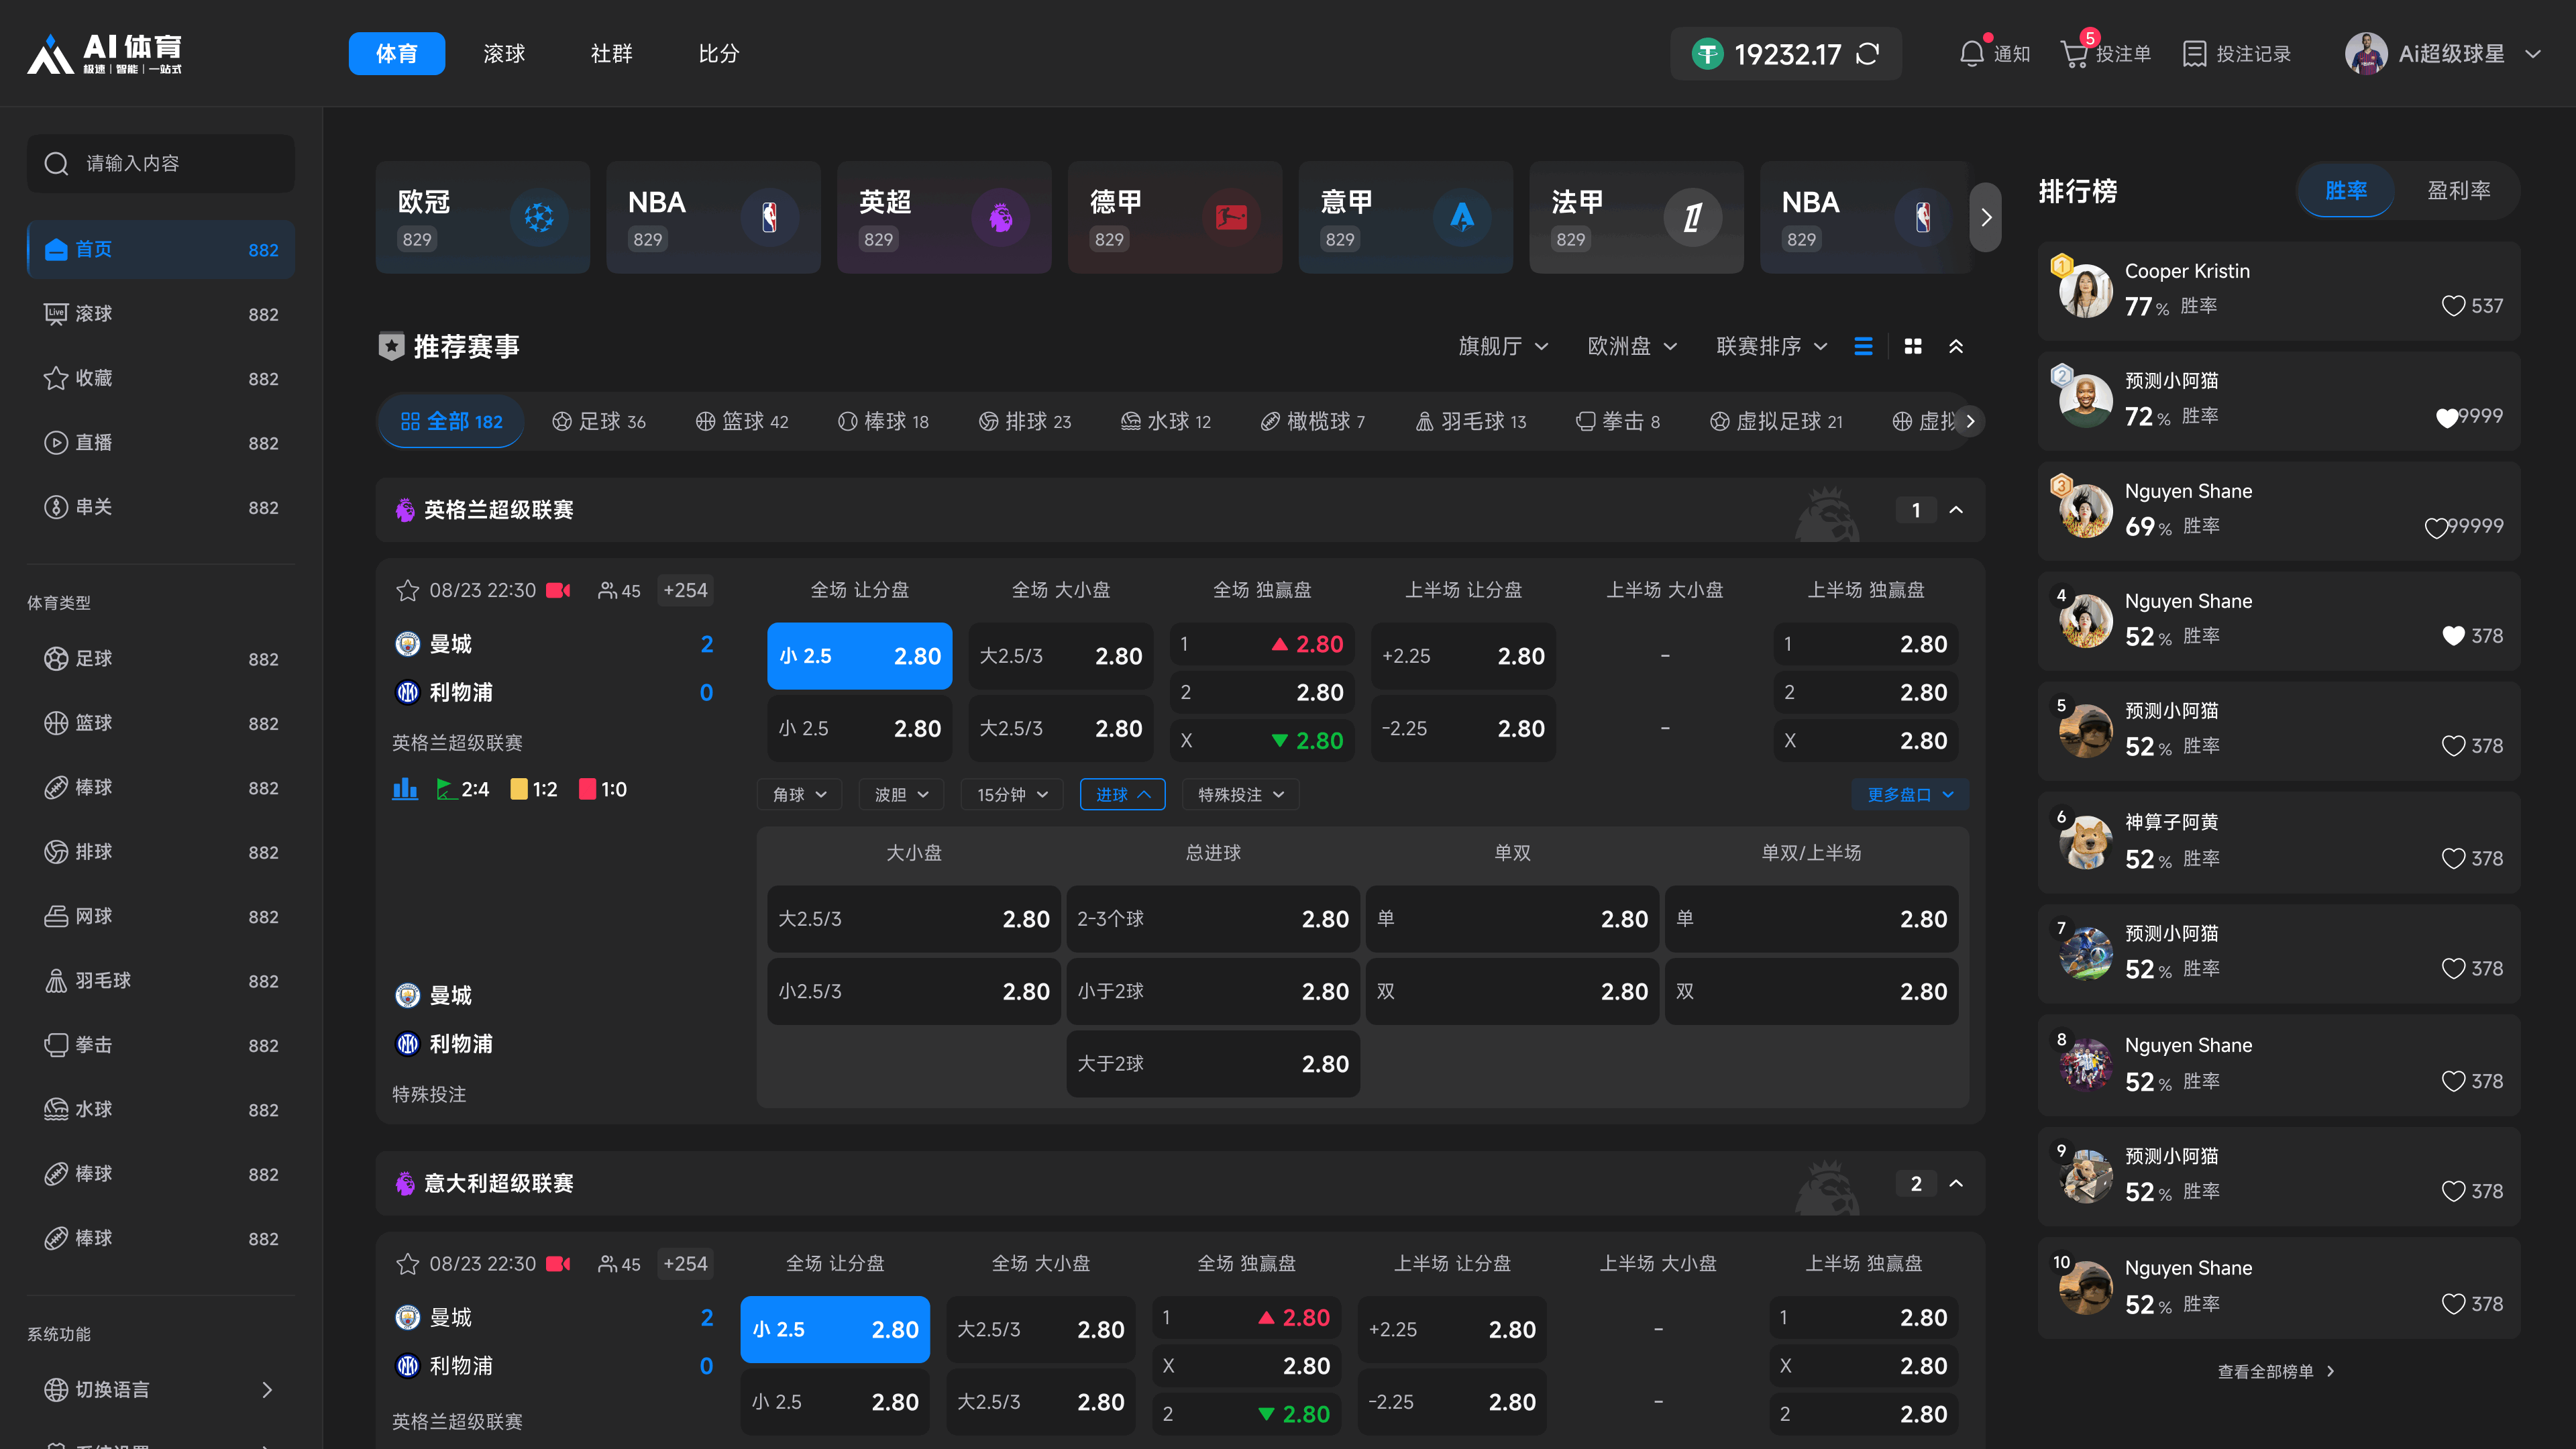The height and width of the screenshot is (1449, 2576).
Task: Expand the 更多盘口 dropdown
Action: point(1910,794)
